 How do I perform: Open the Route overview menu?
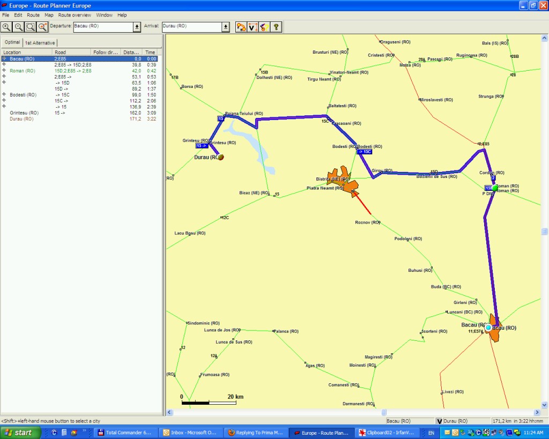click(75, 15)
